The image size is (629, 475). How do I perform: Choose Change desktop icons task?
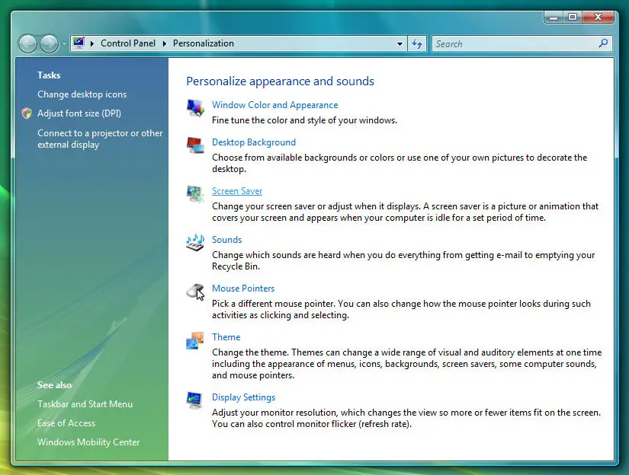point(82,94)
